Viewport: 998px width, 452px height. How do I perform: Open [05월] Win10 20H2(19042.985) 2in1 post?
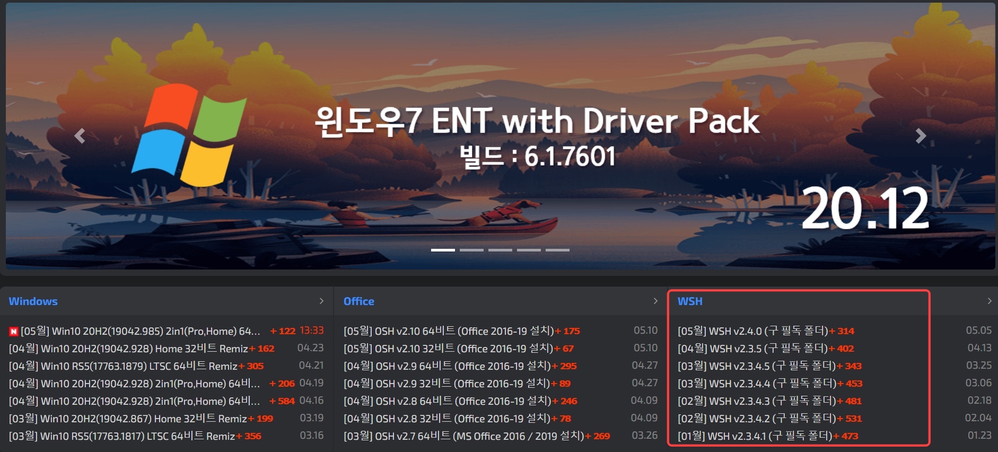tap(141, 331)
